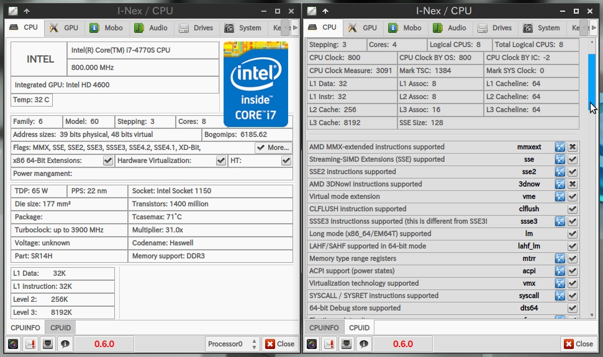603x357 pixels.
Task: Click Close button in right window
Action: click(x=579, y=344)
